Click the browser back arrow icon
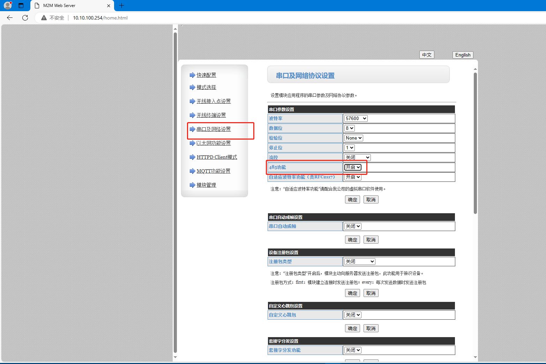The width and height of the screenshot is (546, 364). point(10,18)
